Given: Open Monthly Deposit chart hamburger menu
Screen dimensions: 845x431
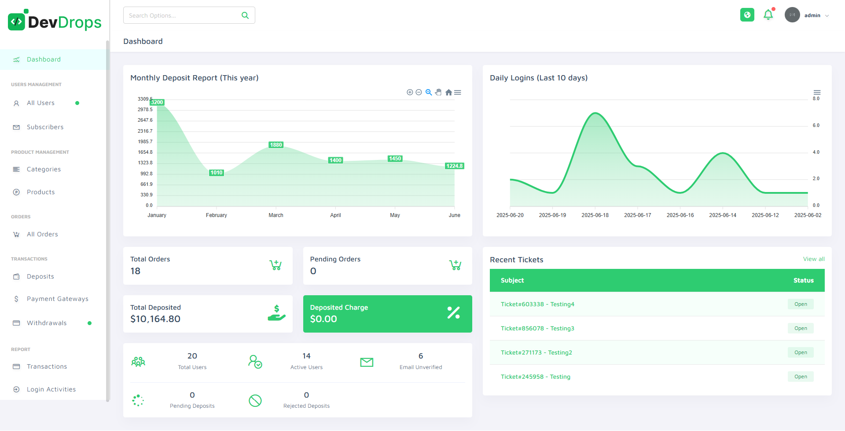Looking at the screenshot, I should coord(458,92).
